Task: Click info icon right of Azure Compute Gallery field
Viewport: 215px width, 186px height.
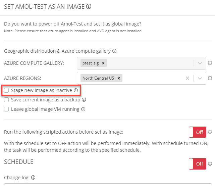Action: point(210,63)
